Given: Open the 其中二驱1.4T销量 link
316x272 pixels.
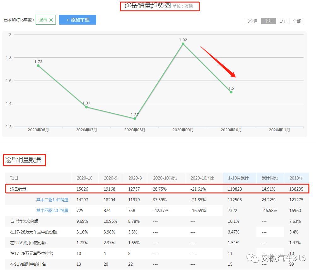Looking at the screenshot, I should click(x=52, y=200).
